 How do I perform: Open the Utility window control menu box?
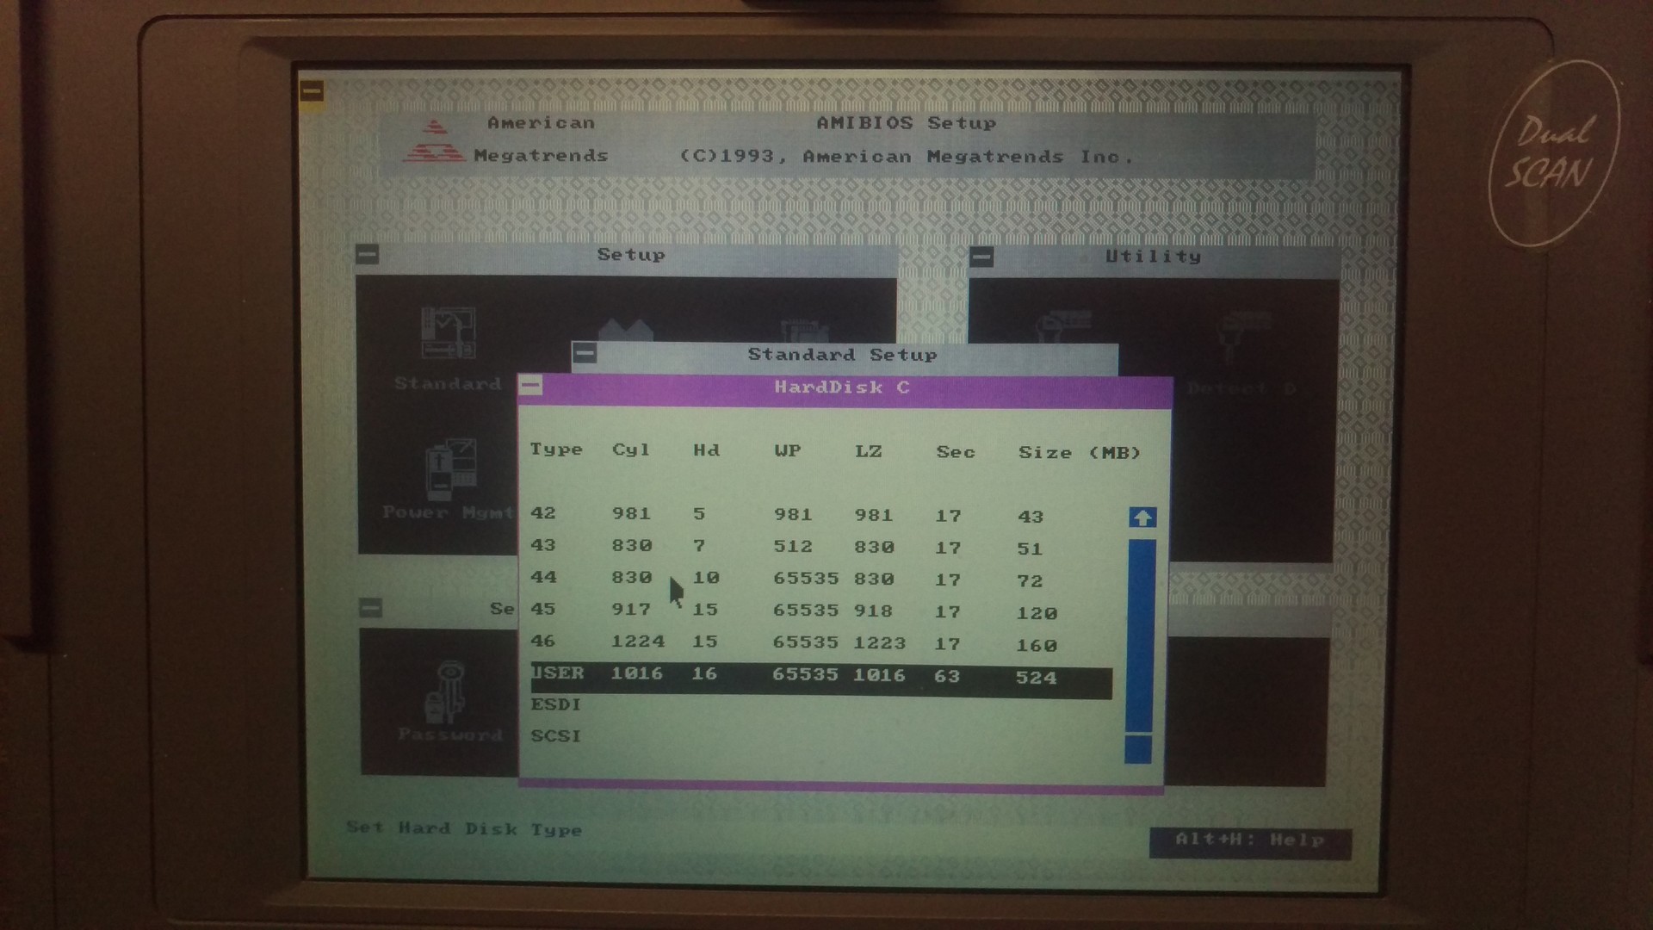[981, 257]
